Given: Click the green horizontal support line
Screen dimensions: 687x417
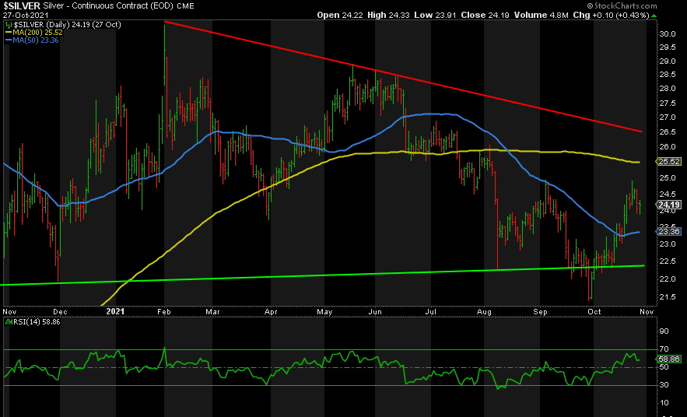Looking at the screenshot, I should pyautogui.click(x=311, y=275).
